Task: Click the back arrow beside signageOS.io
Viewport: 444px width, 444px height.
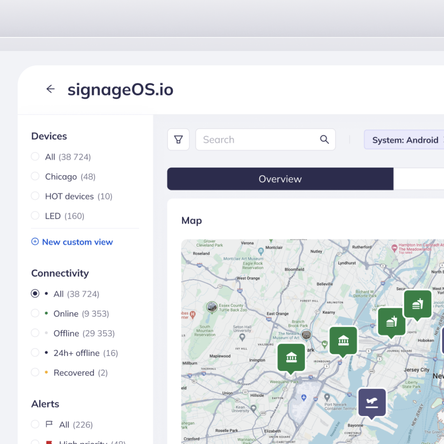Action: 51,89
